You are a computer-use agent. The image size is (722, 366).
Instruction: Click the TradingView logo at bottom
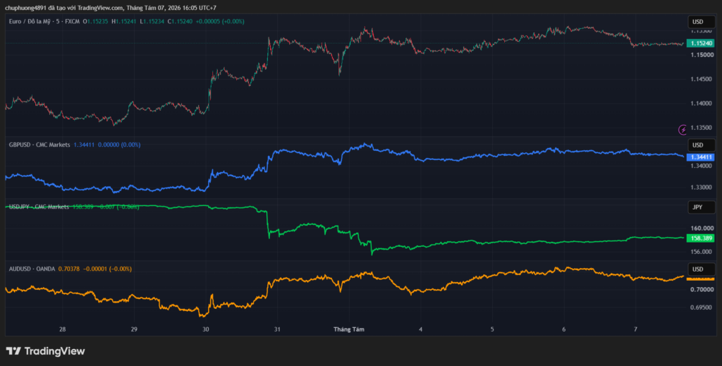tap(45, 350)
